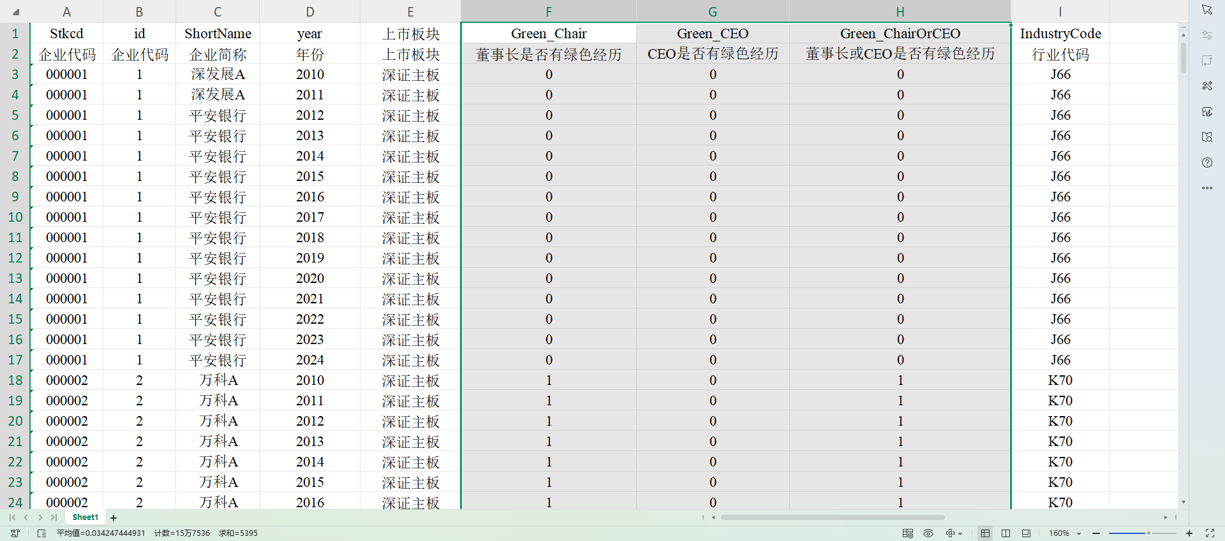Click the book search icon in sidebar

1206,137
